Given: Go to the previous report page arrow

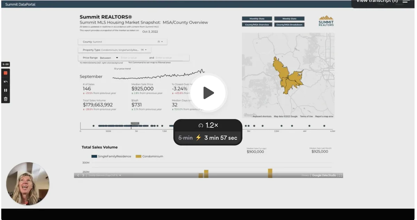Looking at the screenshot, I should click(78, 176).
